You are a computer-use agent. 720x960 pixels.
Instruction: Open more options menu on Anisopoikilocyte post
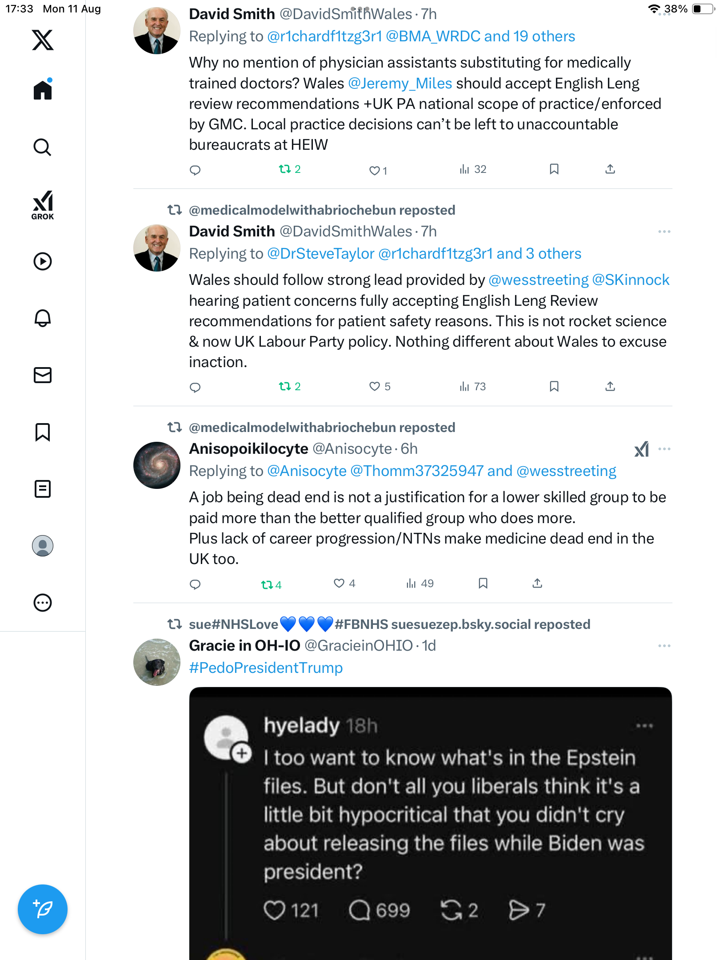coord(664,449)
